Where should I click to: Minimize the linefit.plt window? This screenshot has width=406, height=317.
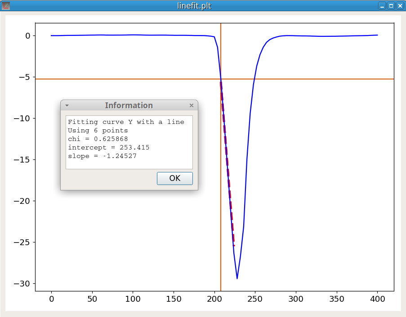[382, 6]
